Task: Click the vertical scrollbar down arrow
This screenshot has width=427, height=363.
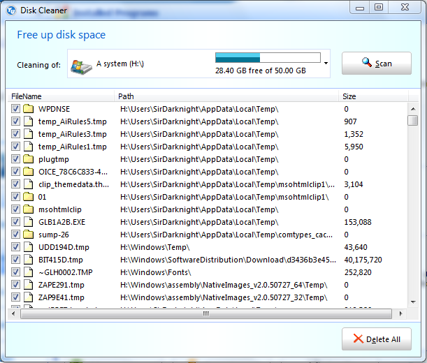Action: [x=413, y=302]
